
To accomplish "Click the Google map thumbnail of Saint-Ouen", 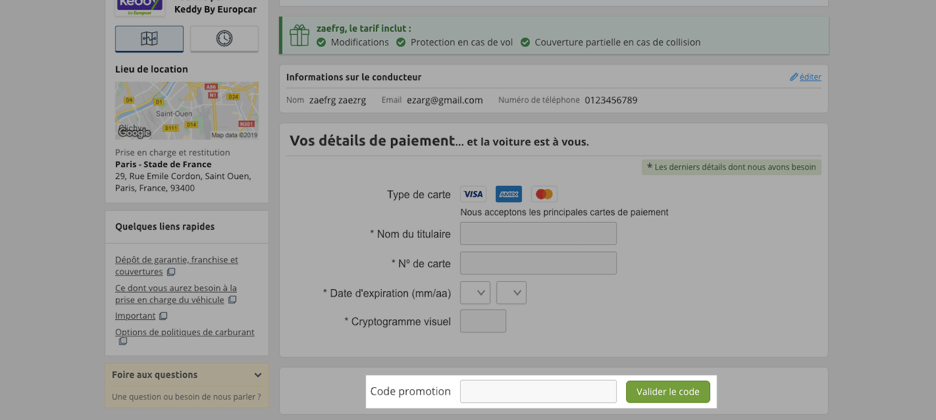I will click(187, 110).
